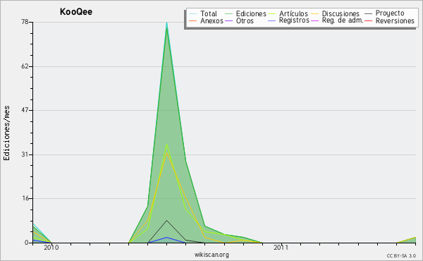This screenshot has height=261, width=423.
Task: Click the Artículos legend entry
Action: tap(293, 13)
